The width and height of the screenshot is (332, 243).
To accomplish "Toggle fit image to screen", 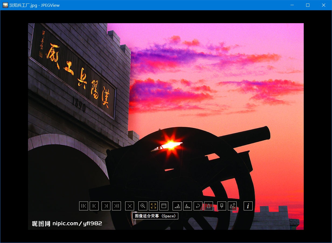I will (153, 206).
